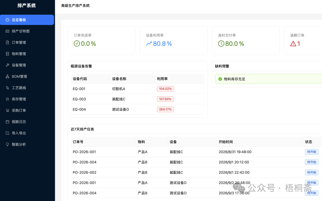Image resolution: width=322 pixels, height=201 pixels.
Task: Click the BOM管理 hierarchy icon
Action: 7,76
